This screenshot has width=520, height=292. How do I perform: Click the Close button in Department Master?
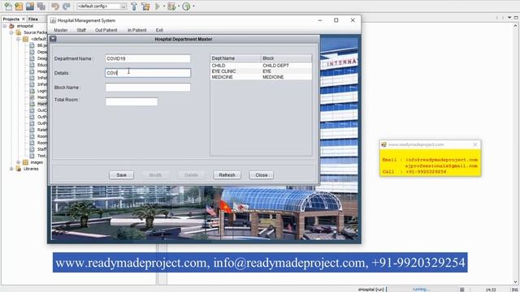point(262,175)
